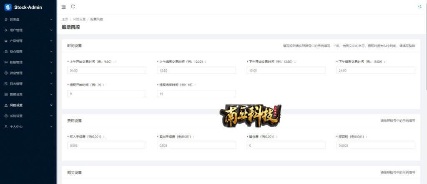Focus the 下午开始交易时间 field showing 13:05
This screenshot has width=427, height=184.
[286, 70]
